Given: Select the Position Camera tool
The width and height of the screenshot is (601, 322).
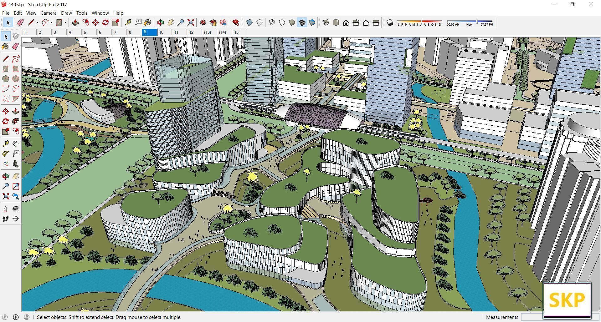Looking at the screenshot, I should pos(6,209).
